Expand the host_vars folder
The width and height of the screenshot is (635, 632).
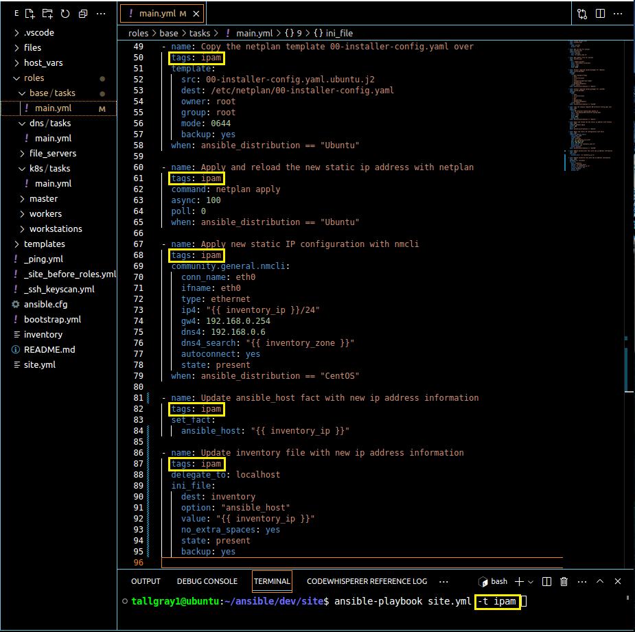(43, 62)
